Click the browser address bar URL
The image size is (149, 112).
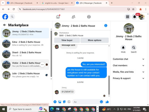(44, 9)
